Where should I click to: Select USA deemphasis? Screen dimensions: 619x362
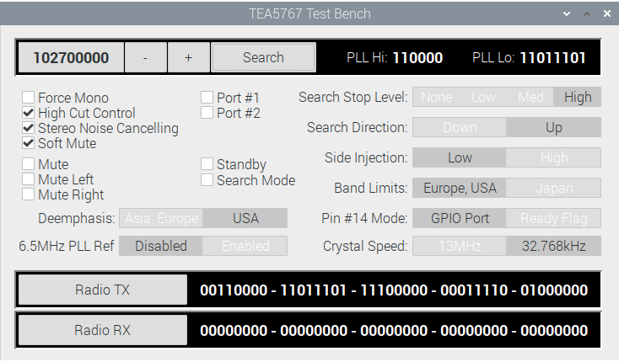point(245,218)
